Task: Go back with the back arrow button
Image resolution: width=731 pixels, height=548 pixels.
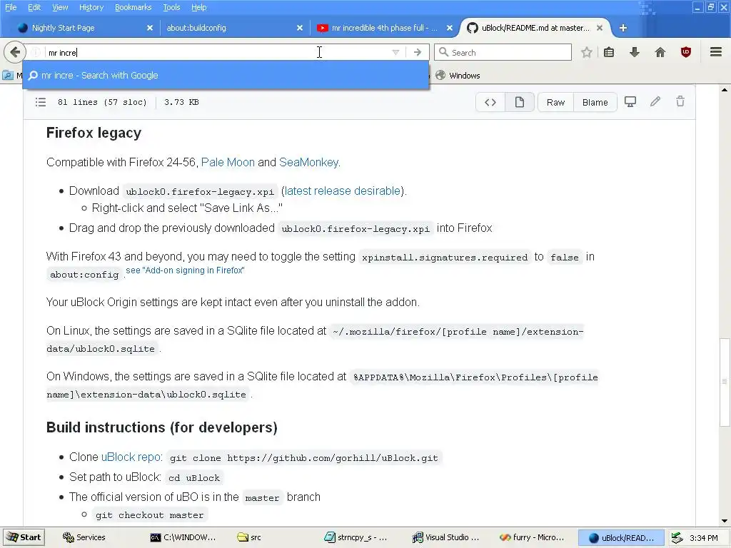Action: pos(14,52)
